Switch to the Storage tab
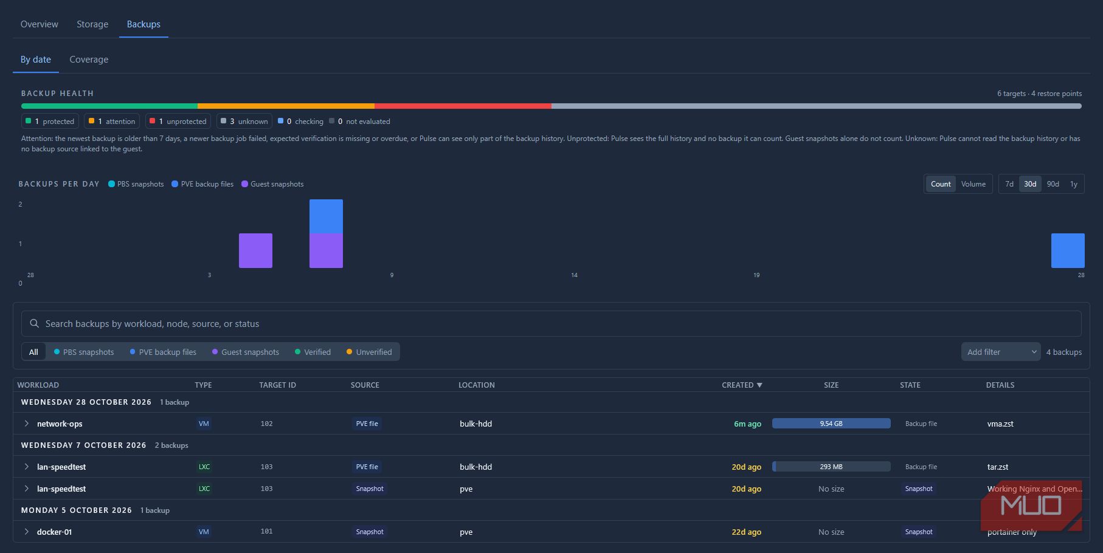Viewport: 1103px width, 553px height. 92,24
